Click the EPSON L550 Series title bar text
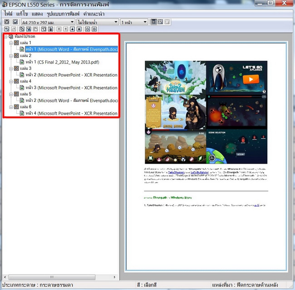The height and width of the screenshot is (290, 295). (59, 5)
